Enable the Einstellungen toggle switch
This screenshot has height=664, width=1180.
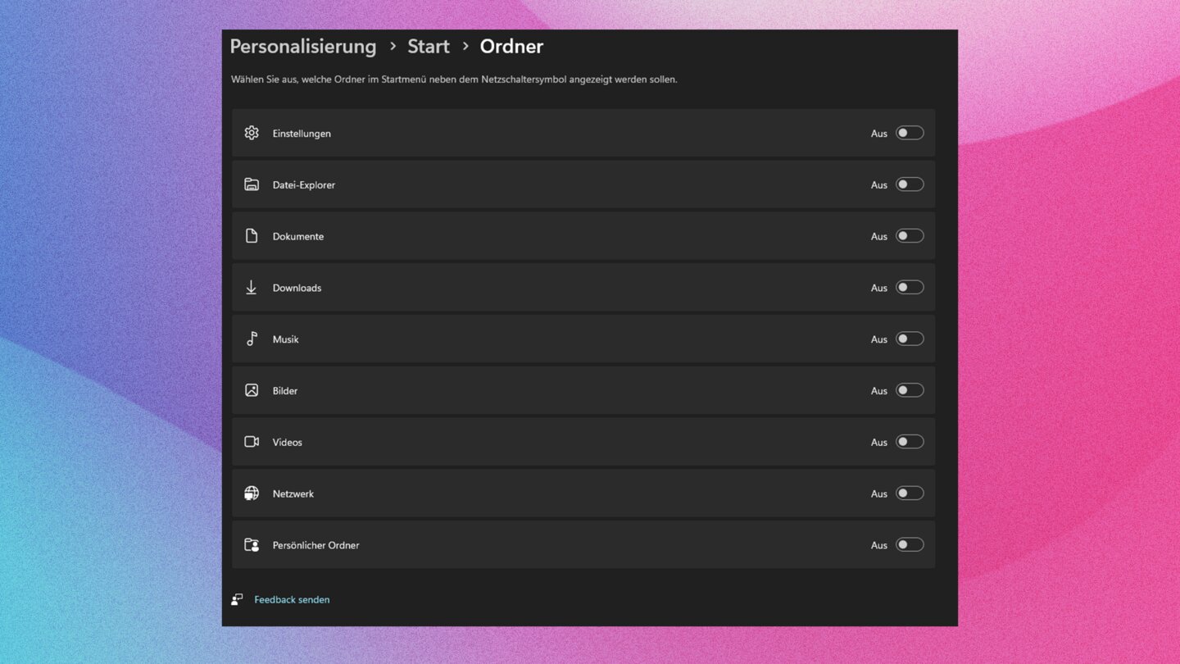pyautogui.click(x=909, y=133)
